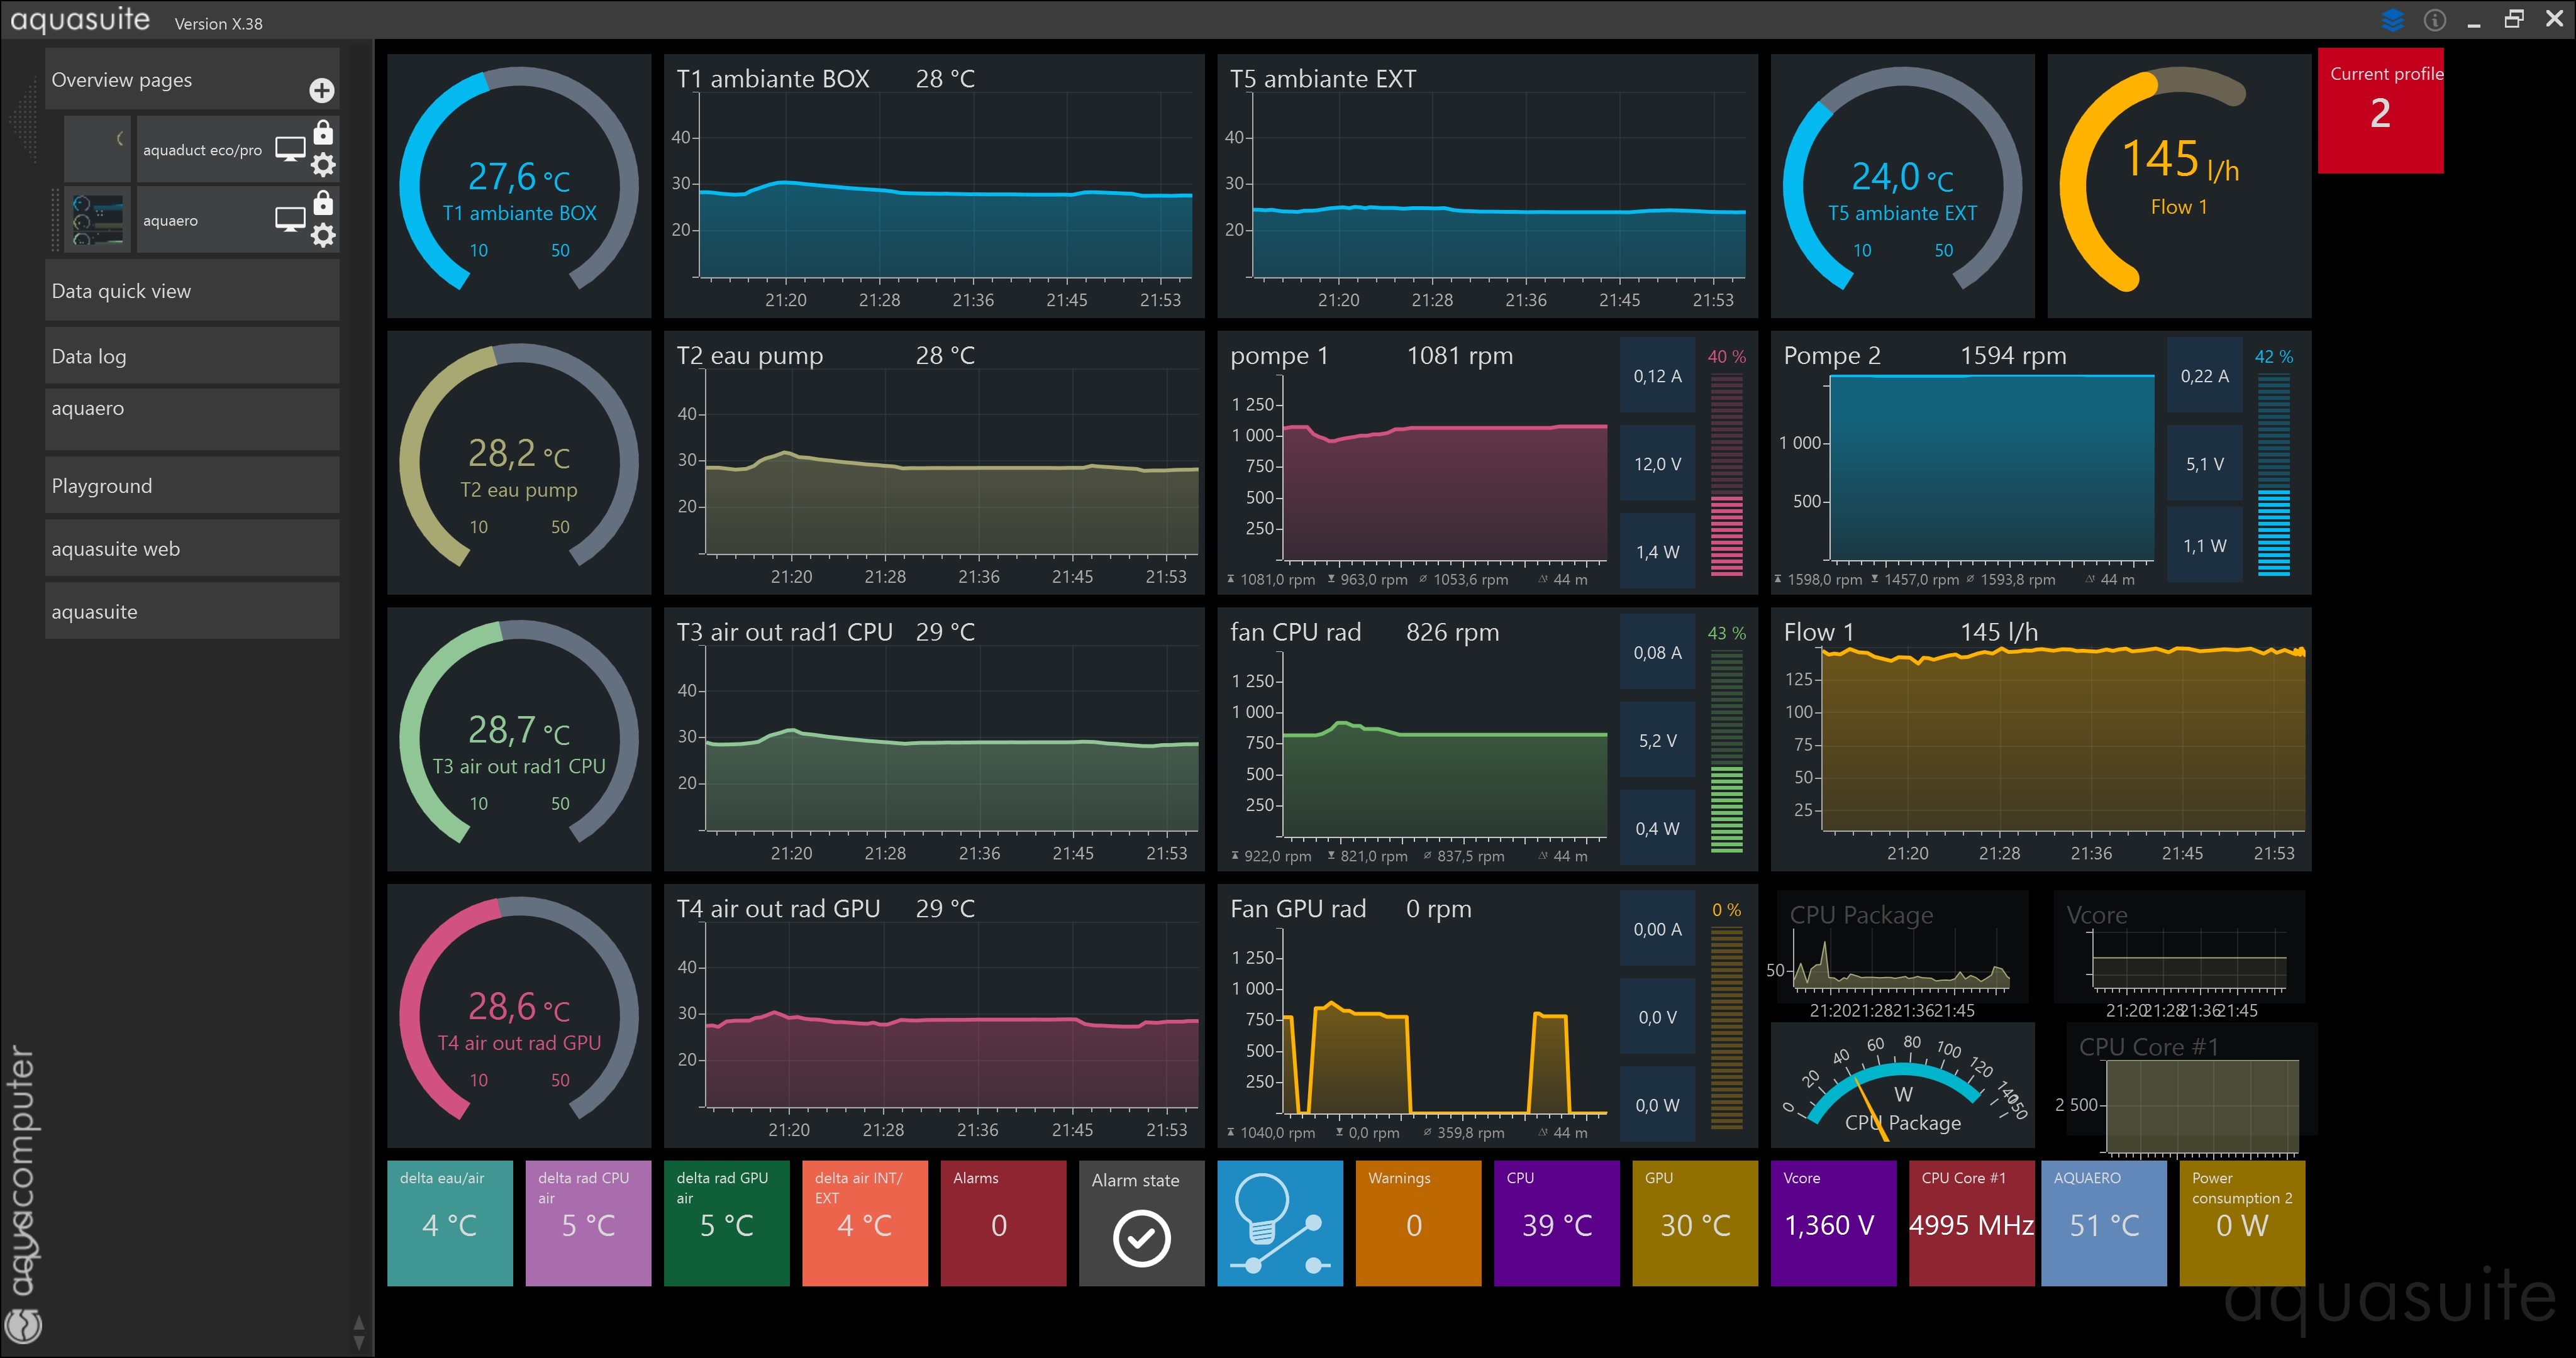This screenshot has width=2576, height=1358.
Task: Open the info icon in title bar
Action: coord(2434,19)
